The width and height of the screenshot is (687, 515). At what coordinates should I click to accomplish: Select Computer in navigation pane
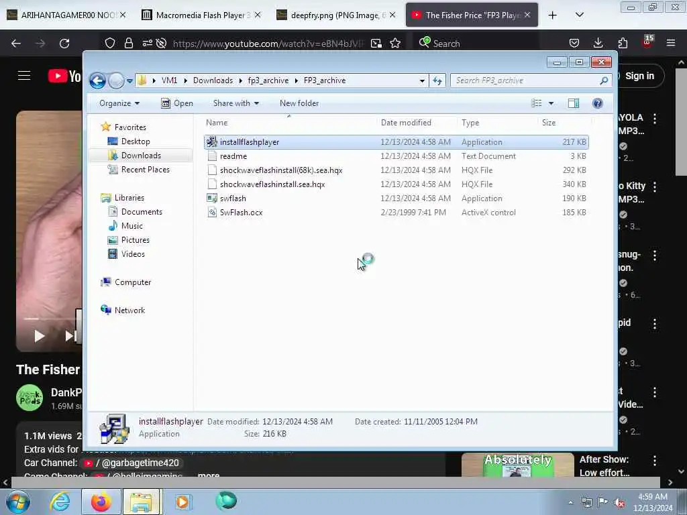pos(133,282)
